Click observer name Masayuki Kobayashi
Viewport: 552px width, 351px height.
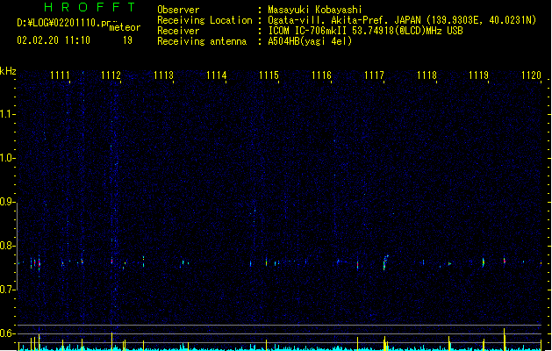click(315, 10)
